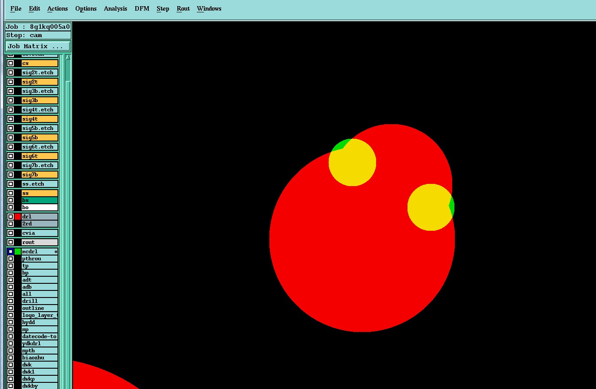The height and width of the screenshot is (389, 596).
Task: Toggle the checkbox for layer cs
Action: tap(11, 63)
